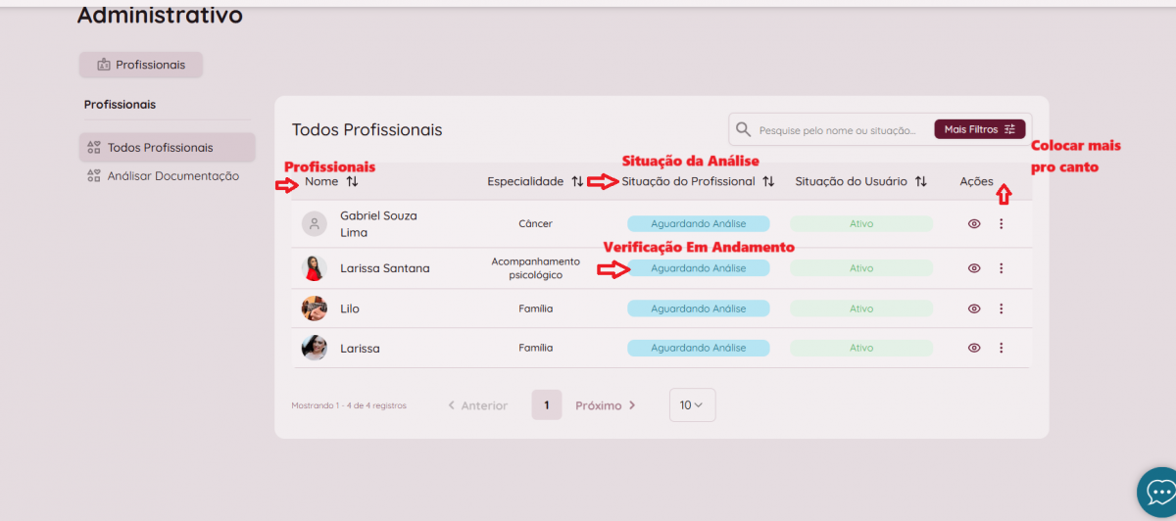
Task: Click the Profissionais button at top
Action: click(x=140, y=65)
